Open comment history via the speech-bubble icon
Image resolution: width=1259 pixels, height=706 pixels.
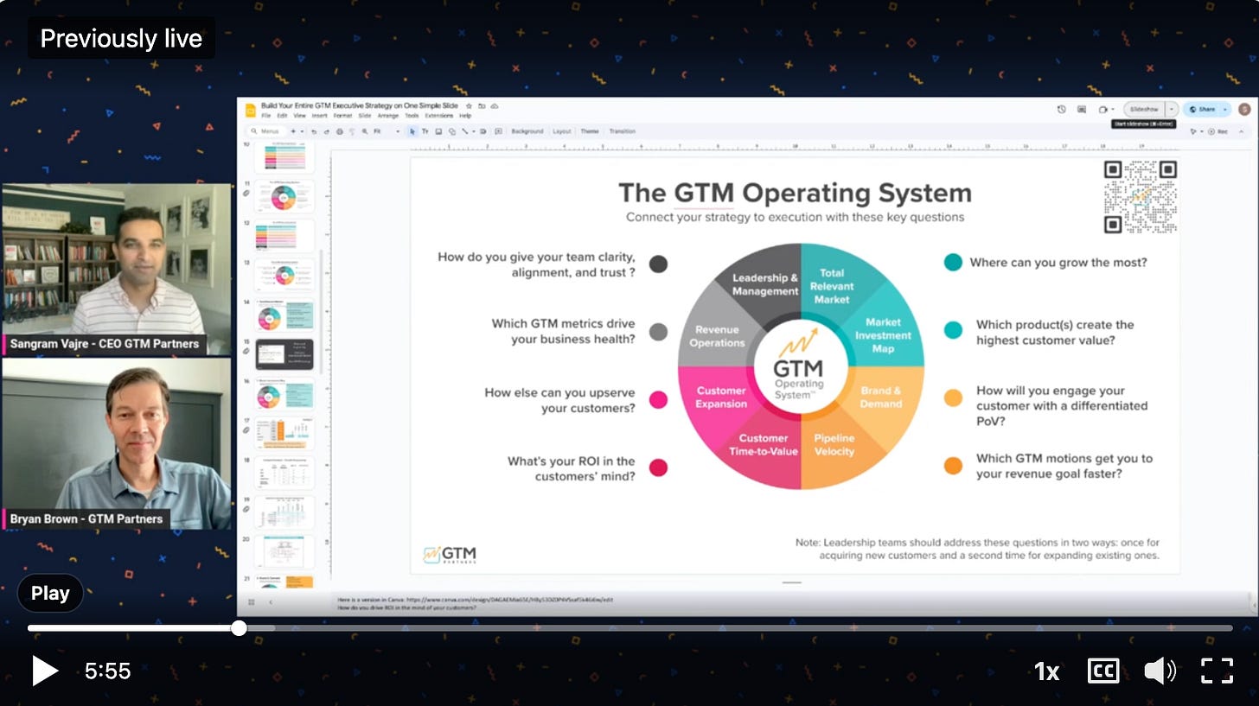(x=1082, y=110)
